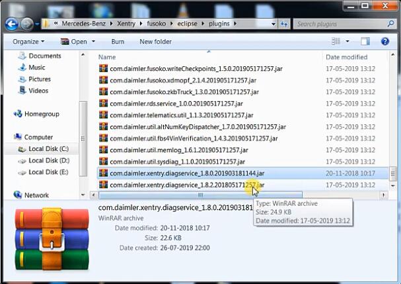Viewport: 401px width, 284px height.
Task: Click New folder in the toolbar
Action: point(155,42)
